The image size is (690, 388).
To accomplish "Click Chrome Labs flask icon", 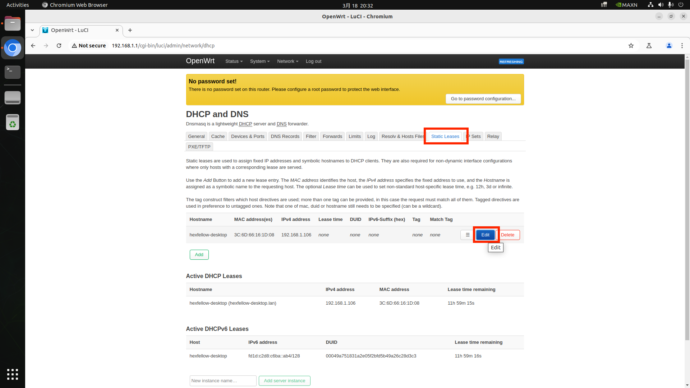I will click(x=649, y=46).
